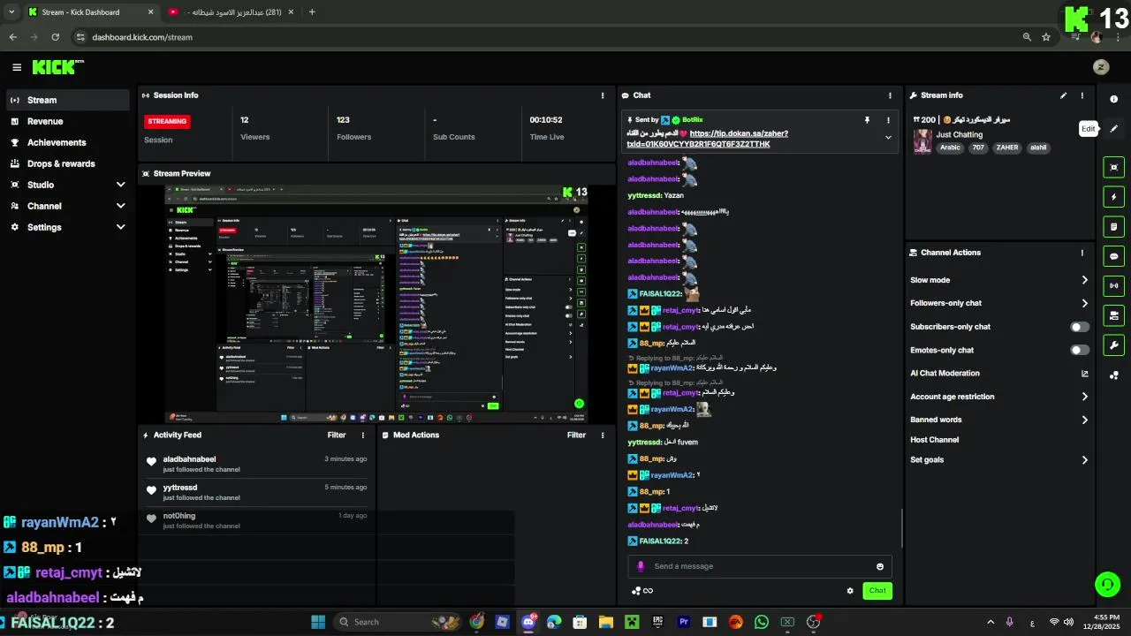Open Adobe Premiere Pro from the taskbar

click(683, 622)
